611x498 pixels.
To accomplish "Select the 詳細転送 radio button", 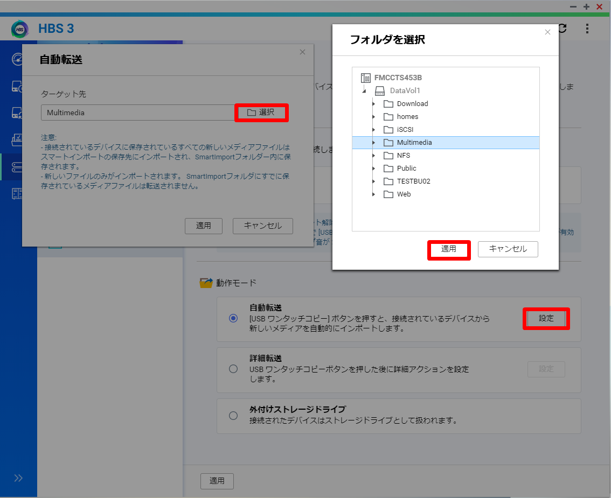I will pos(233,369).
